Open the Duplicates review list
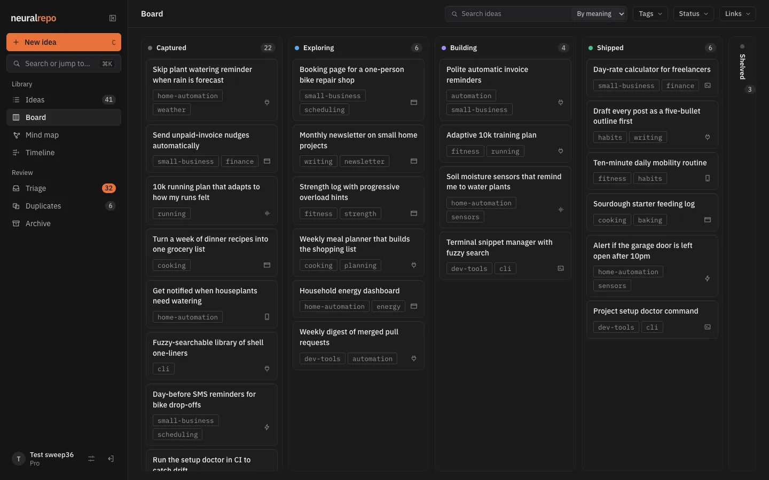 click(64, 206)
